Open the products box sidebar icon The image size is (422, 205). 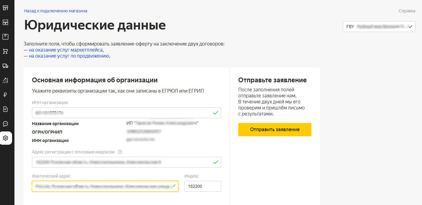[5, 37]
